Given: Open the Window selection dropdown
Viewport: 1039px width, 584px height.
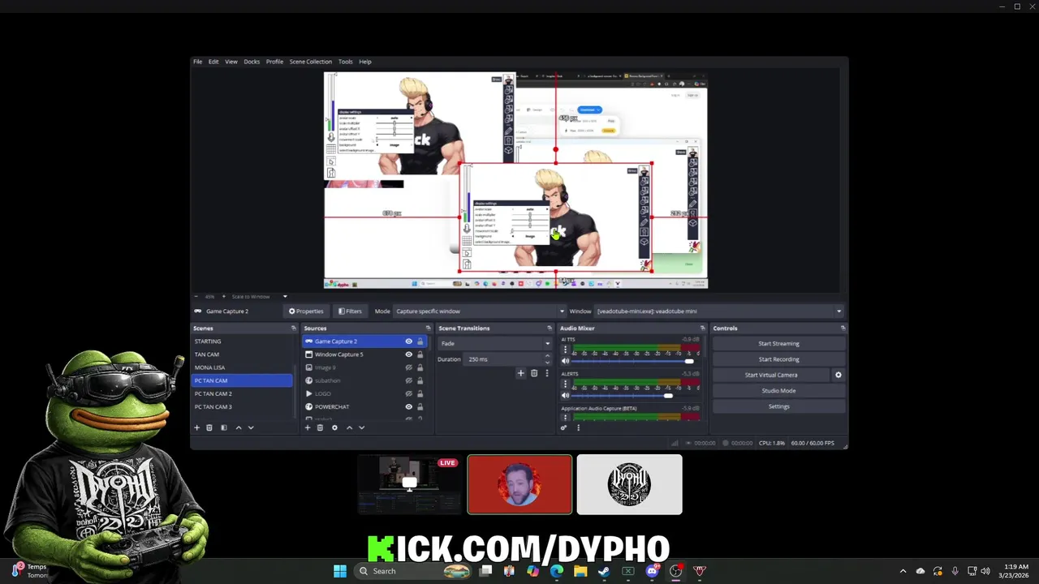Looking at the screenshot, I should pos(718,311).
